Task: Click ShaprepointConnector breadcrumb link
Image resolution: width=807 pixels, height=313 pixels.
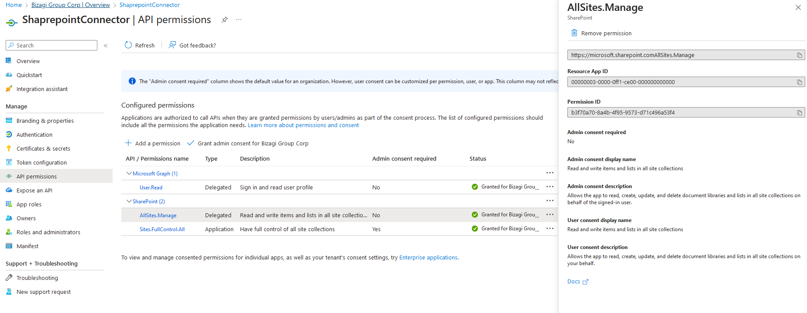Action: pyautogui.click(x=150, y=5)
